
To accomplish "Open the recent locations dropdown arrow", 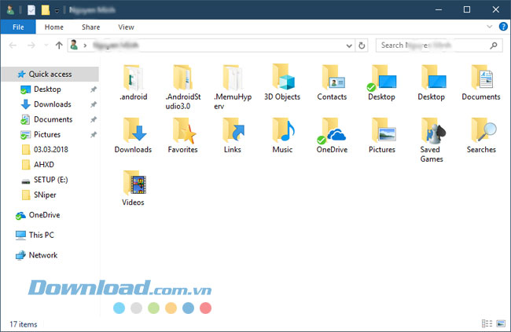I will click(46, 46).
